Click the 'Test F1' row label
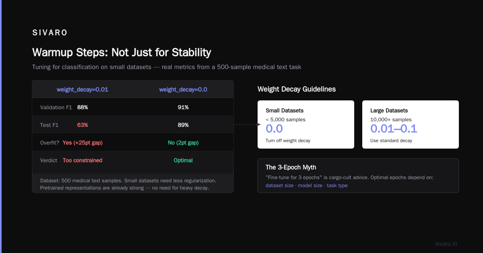483x253 pixels. click(x=50, y=125)
